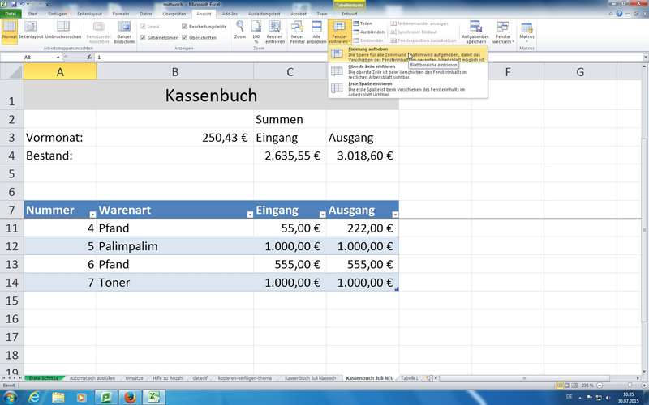Image resolution: width=649 pixels, height=405 pixels.
Task: Select cell showing 3.018,60 €
Action: coord(363,156)
